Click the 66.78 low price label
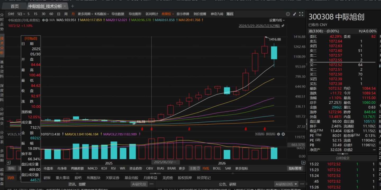The height and width of the screenshot is (190, 381). [141, 122]
